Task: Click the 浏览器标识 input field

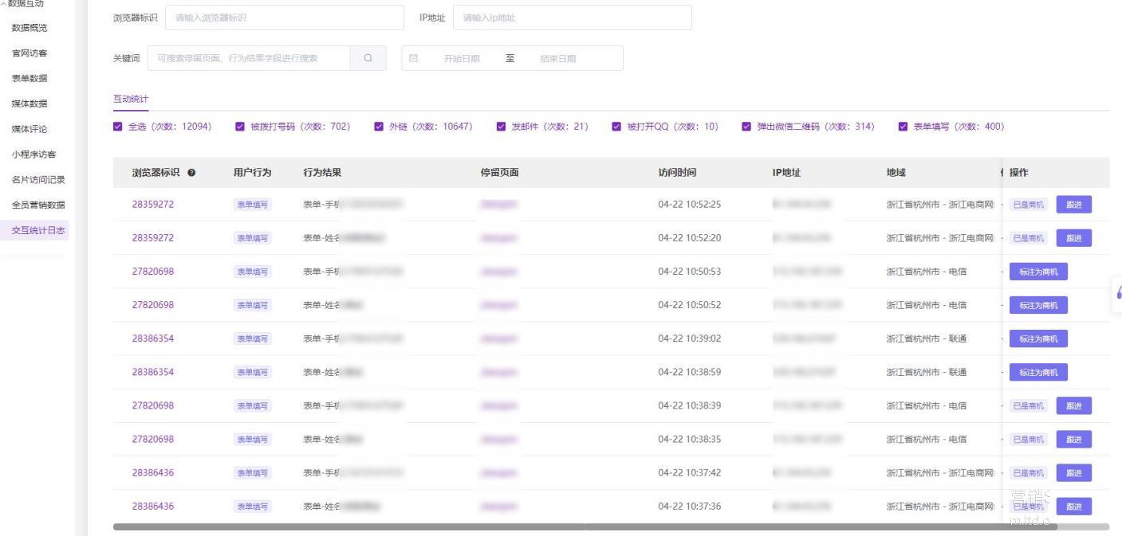Action: tap(284, 18)
